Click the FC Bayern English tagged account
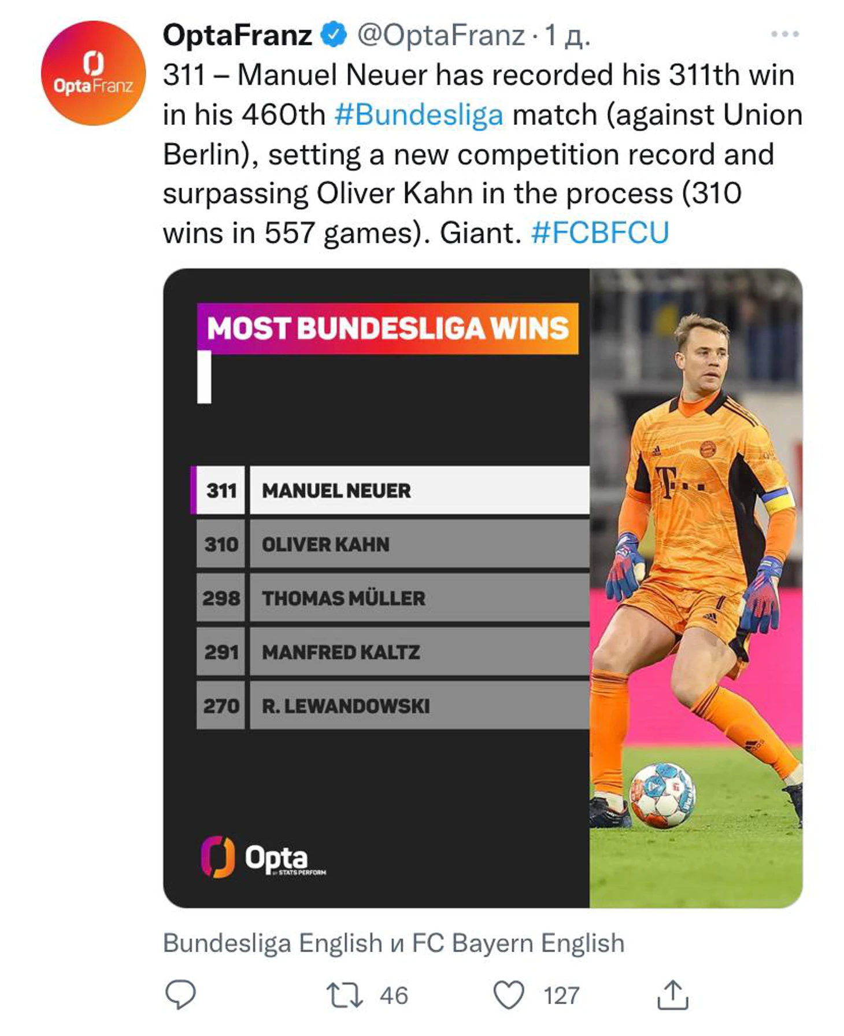 pos(518,943)
